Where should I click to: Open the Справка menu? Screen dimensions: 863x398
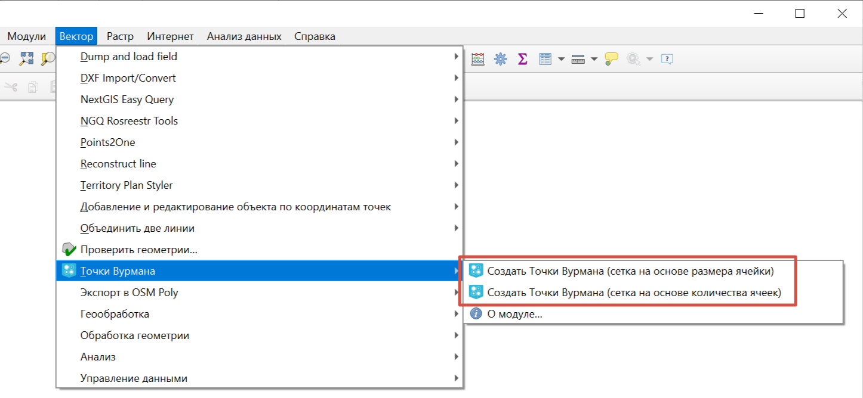pos(315,36)
